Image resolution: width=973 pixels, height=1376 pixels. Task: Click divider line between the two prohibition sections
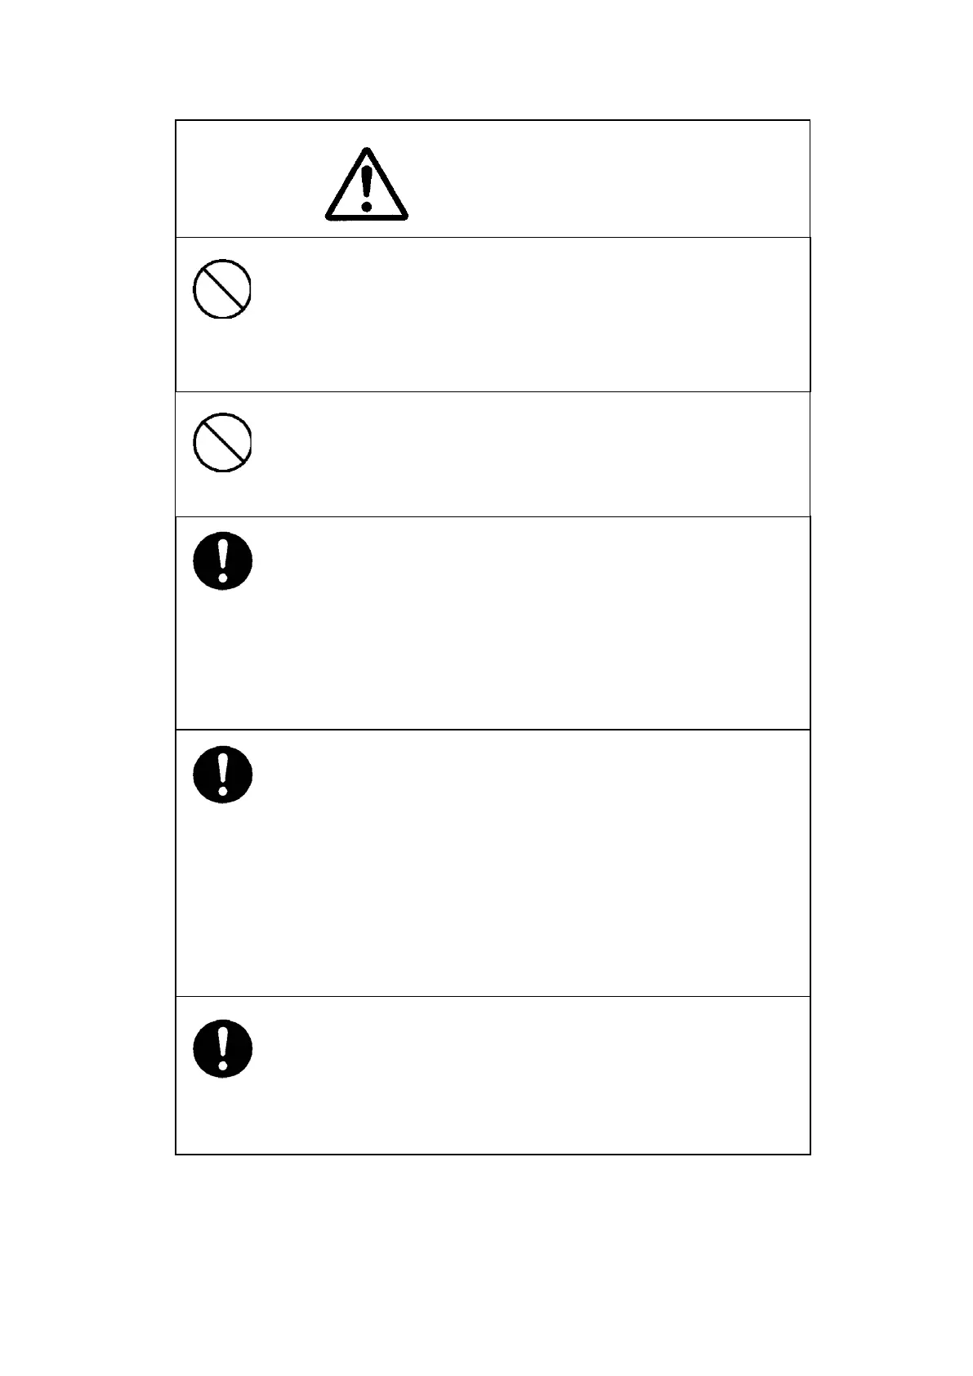click(x=493, y=391)
